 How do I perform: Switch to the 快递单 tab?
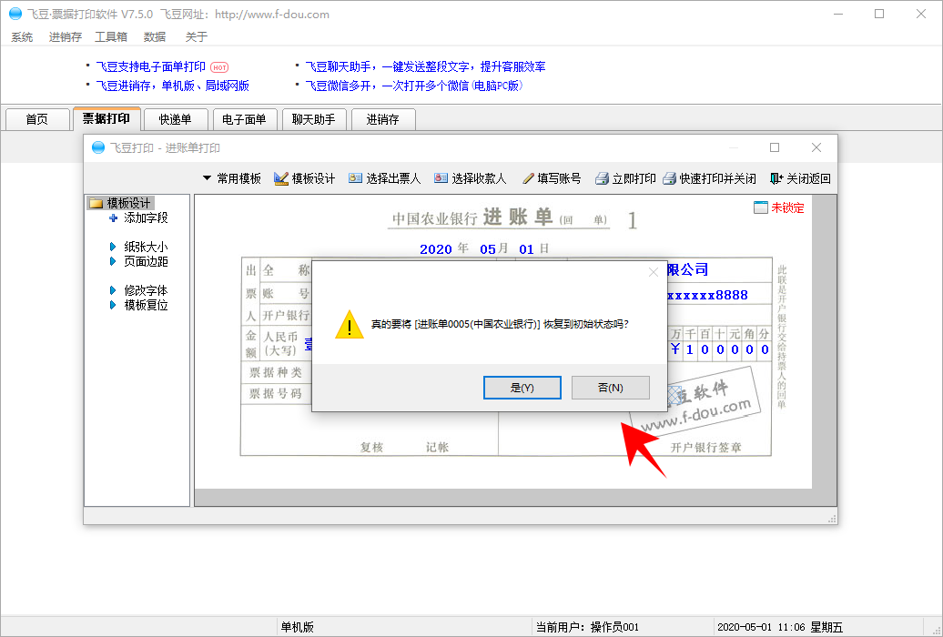175,119
